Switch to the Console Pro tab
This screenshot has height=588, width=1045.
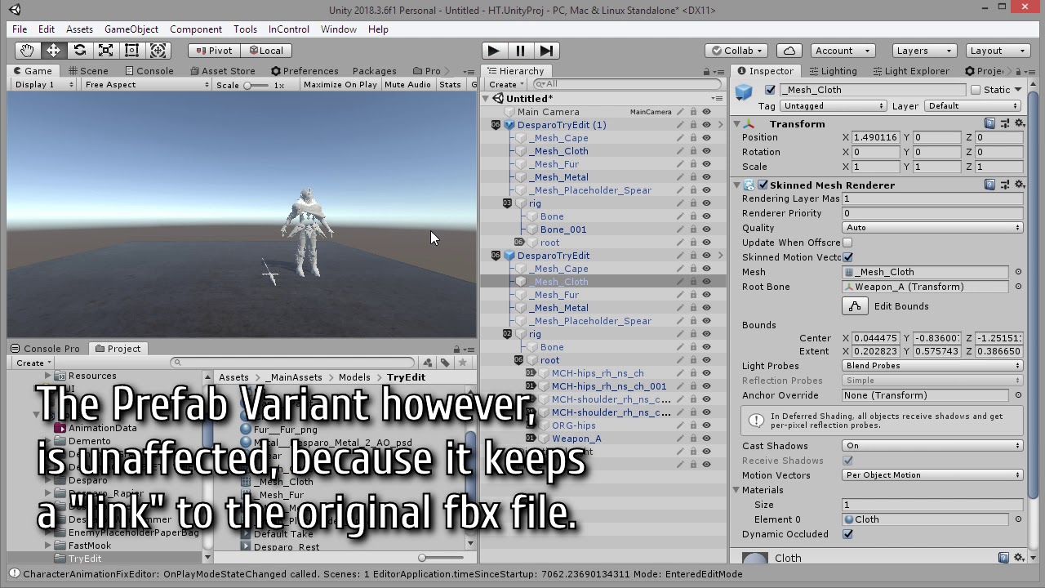click(x=46, y=349)
